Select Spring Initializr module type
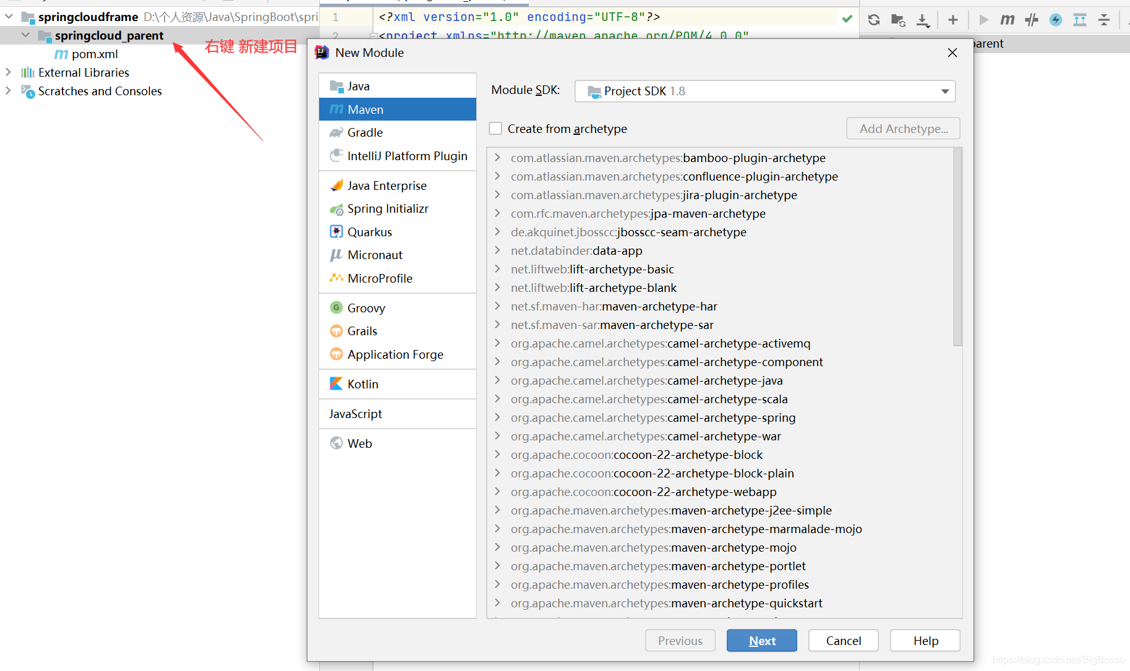Viewport: 1130px width, 671px height. (x=398, y=208)
